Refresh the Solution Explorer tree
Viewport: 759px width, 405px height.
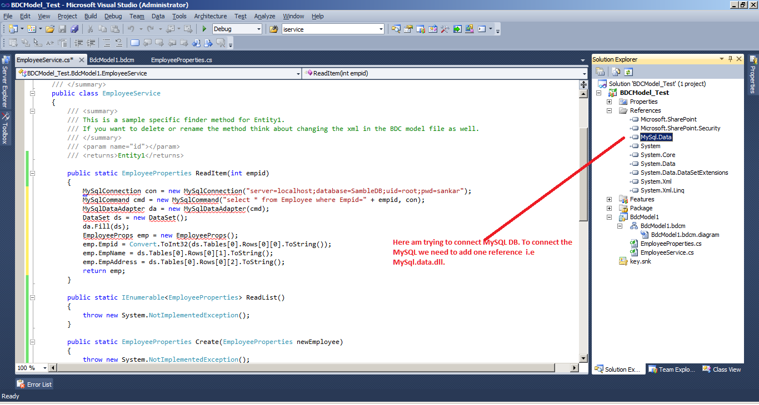(628, 72)
